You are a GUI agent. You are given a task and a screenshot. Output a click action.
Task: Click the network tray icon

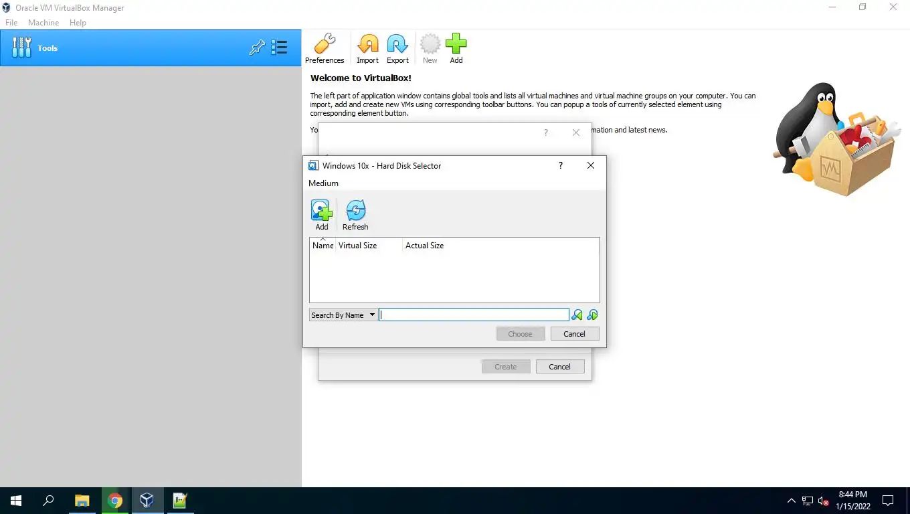(x=808, y=501)
